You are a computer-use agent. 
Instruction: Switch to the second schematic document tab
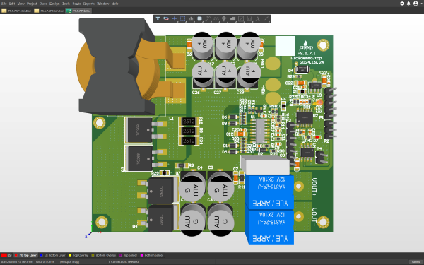[49, 11]
